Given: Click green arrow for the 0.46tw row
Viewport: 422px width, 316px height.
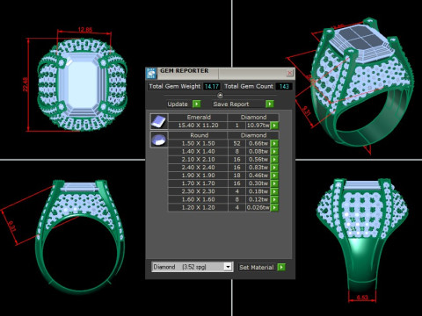Looking at the screenshot, I should point(274,176).
